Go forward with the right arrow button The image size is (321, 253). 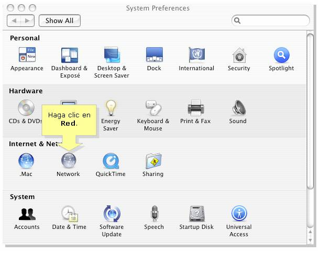click(27, 21)
